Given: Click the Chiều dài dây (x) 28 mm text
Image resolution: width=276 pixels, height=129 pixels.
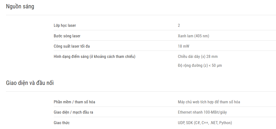Looking at the screenshot, I should (198, 57).
